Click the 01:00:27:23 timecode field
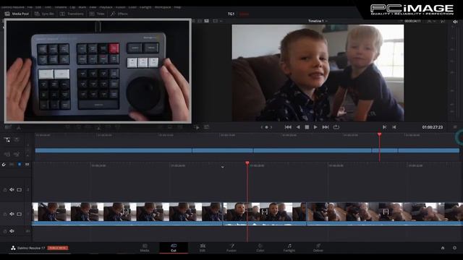Image resolution: width=463 pixels, height=260 pixels. coord(433,127)
